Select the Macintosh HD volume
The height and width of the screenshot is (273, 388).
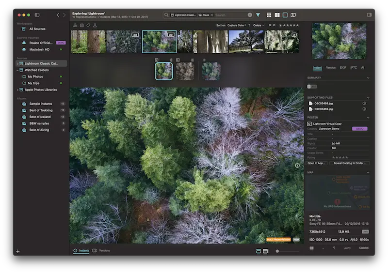(39, 49)
